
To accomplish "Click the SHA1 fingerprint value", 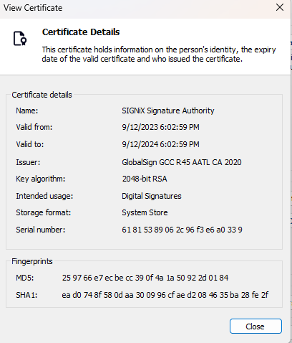I will pyautogui.click(x=165, y=295).
